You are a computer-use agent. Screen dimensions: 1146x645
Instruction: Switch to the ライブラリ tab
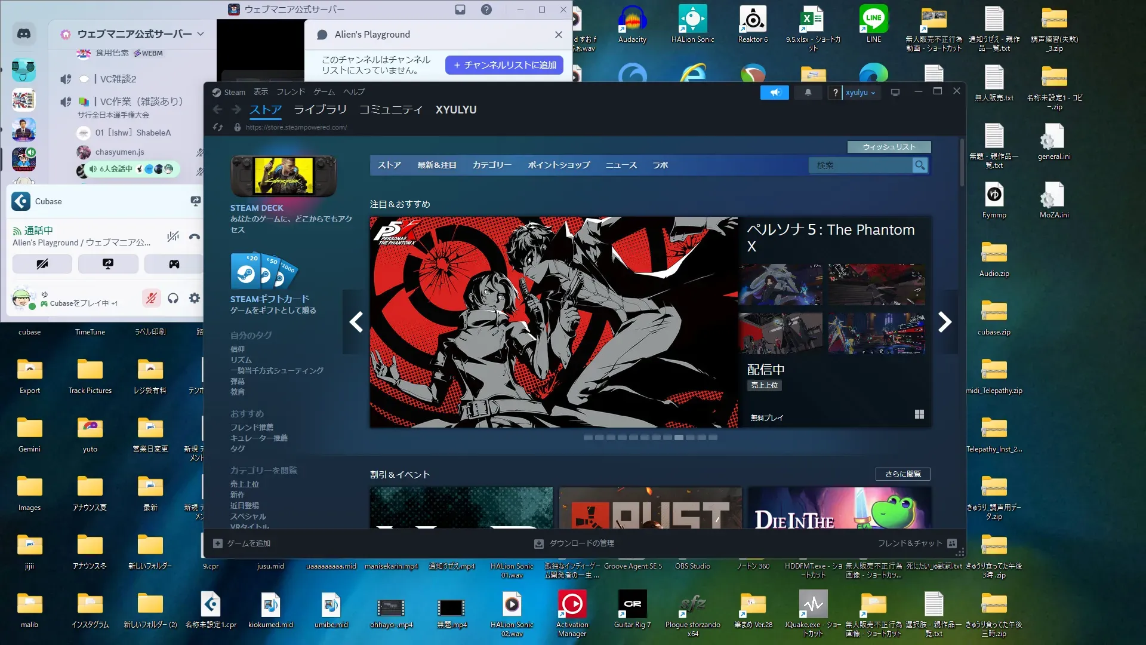click(320, 109)
